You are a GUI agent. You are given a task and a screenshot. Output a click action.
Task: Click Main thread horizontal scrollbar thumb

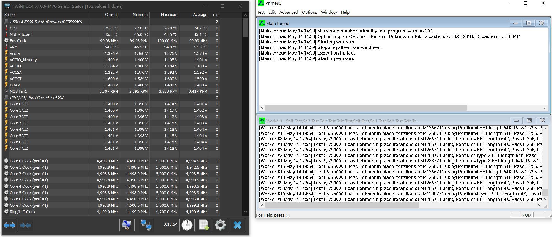pyautogui.click(x=366, y=108)
